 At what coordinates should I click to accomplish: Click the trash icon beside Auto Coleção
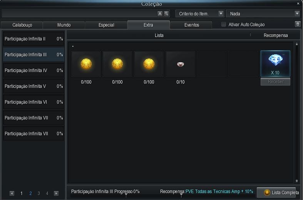click(297, 24)
